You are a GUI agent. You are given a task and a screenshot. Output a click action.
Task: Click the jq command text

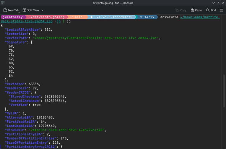coord(68,21)
